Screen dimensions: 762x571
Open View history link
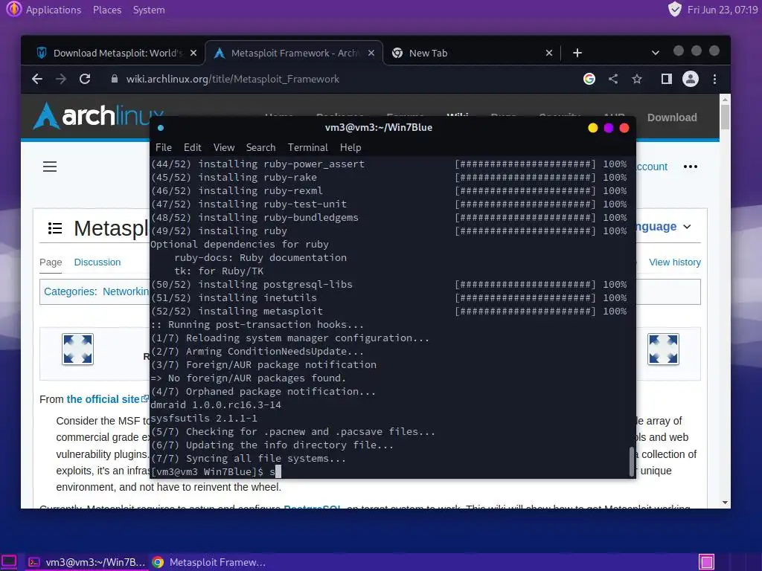coord(675,262)
